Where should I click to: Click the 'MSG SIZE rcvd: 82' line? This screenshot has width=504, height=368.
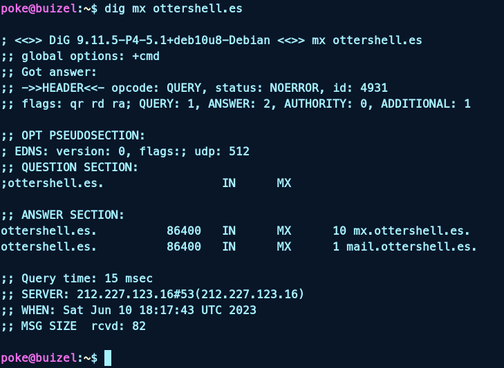[x=73, y=326]
